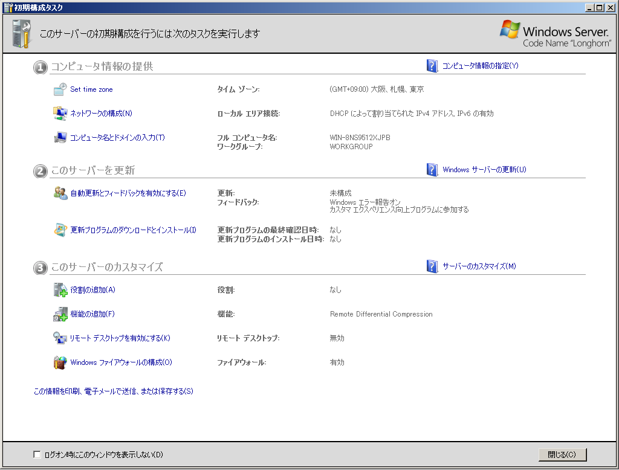
Task: Click the リモート デスクトップ: label
Action: tap(248, 338)
